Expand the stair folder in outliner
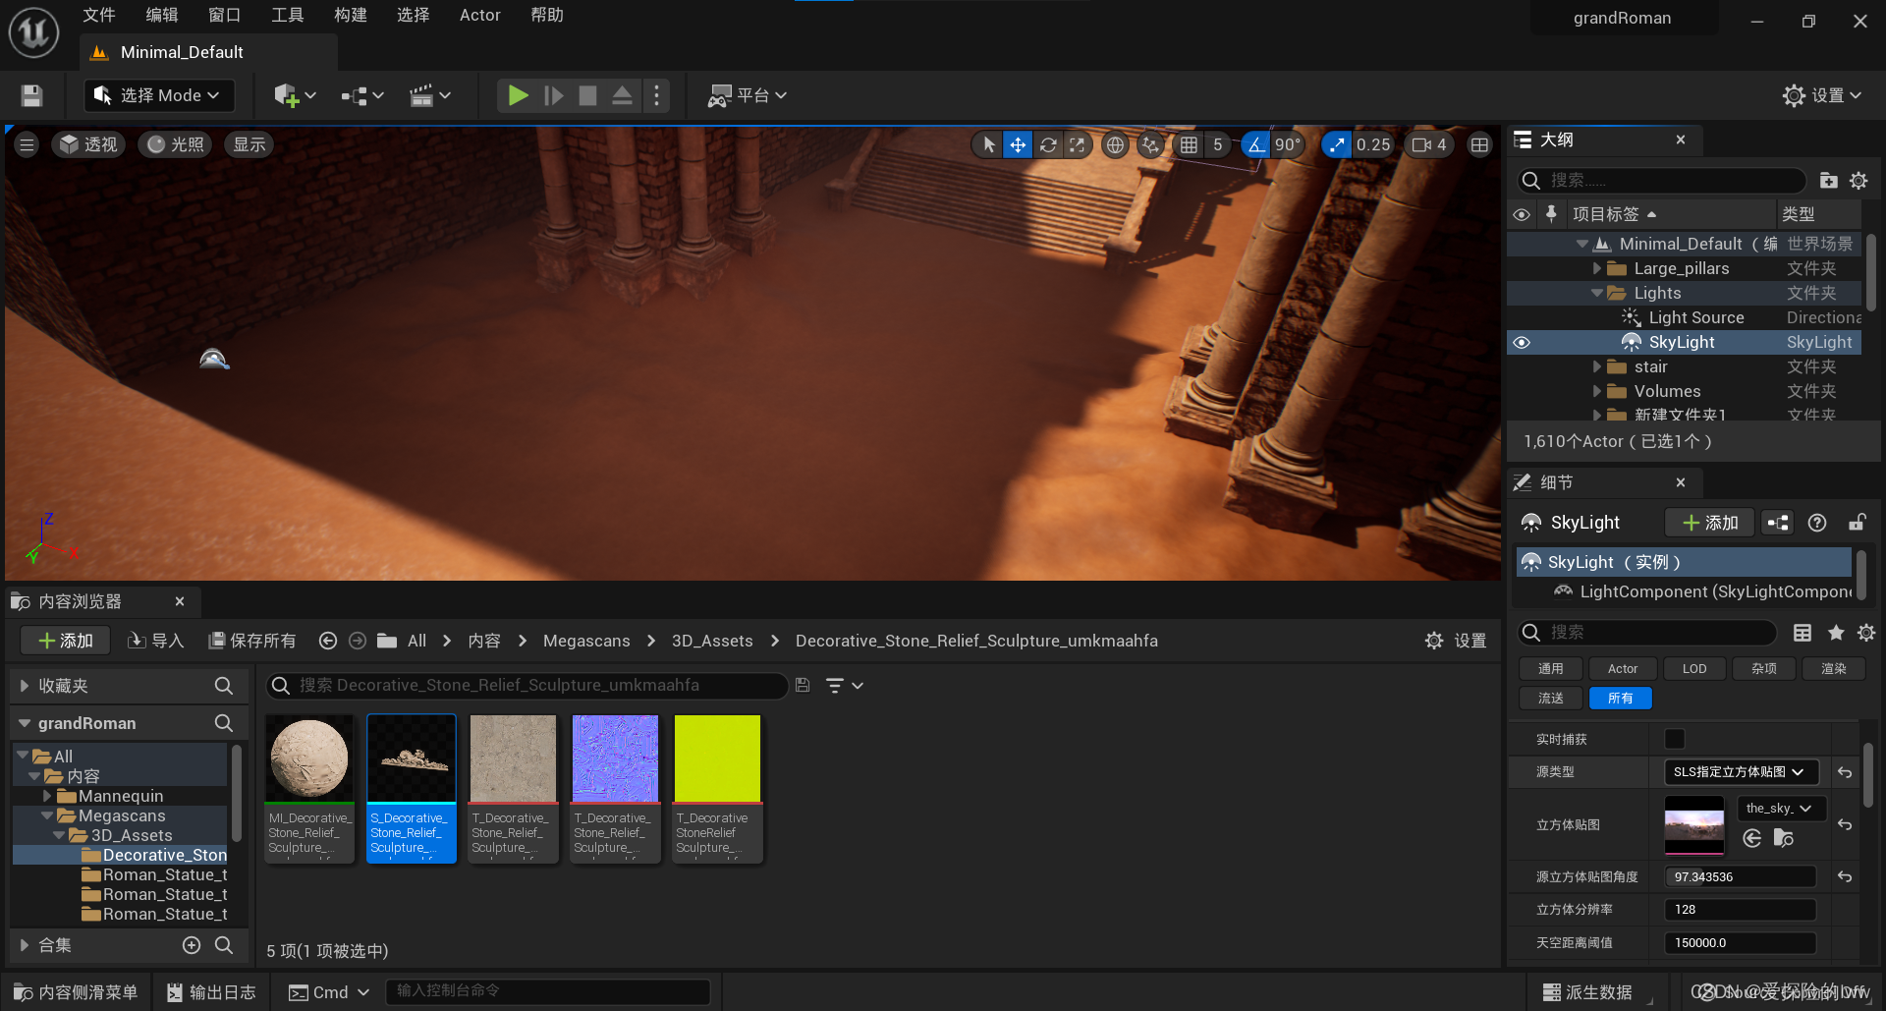The height and width of the screenshot is (1011, 1886). tap(1597, 366)
